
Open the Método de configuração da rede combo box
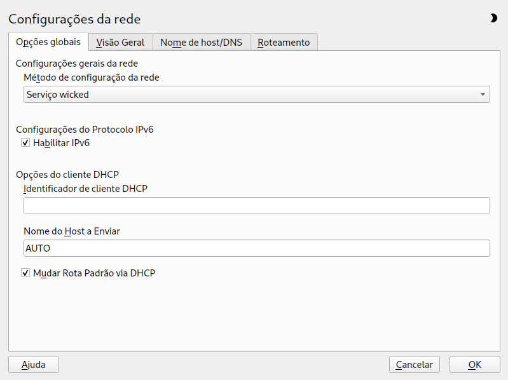(x=257, y=95)
